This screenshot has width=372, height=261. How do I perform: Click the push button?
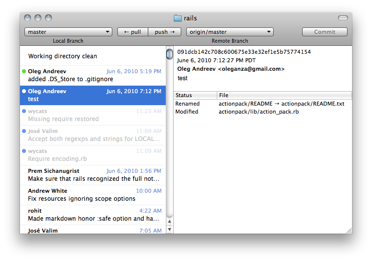click(x=165, y=32)
